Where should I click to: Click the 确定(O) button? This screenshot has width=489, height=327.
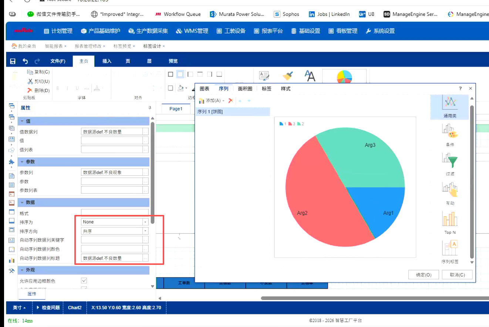[x=424, y=275]
